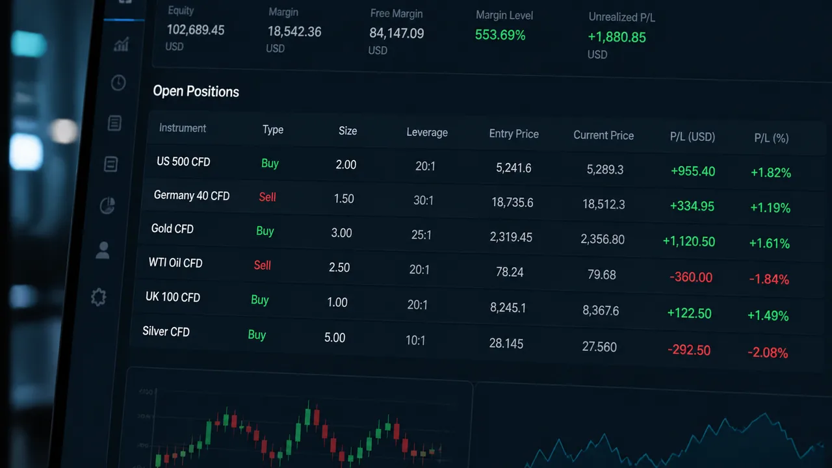Click the WTI Oil P/L -360.00
This screenshot has width=832, height=468.
[691, 277]
